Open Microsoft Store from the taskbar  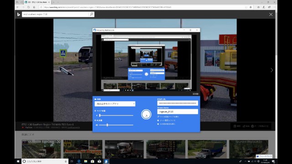pos(92,161)
